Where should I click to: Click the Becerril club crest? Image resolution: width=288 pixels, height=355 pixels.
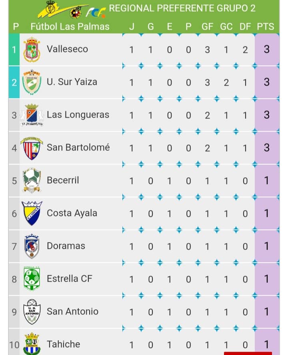[x=32, y=181]
